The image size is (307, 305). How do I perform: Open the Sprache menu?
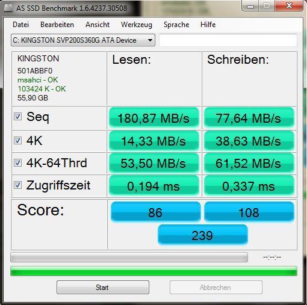click(176, 25)
